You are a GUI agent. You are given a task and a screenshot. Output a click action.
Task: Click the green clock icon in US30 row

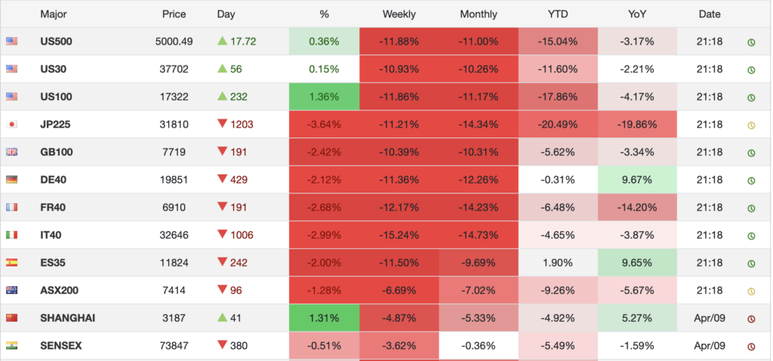pyautogui.click(x=751, y=70)
